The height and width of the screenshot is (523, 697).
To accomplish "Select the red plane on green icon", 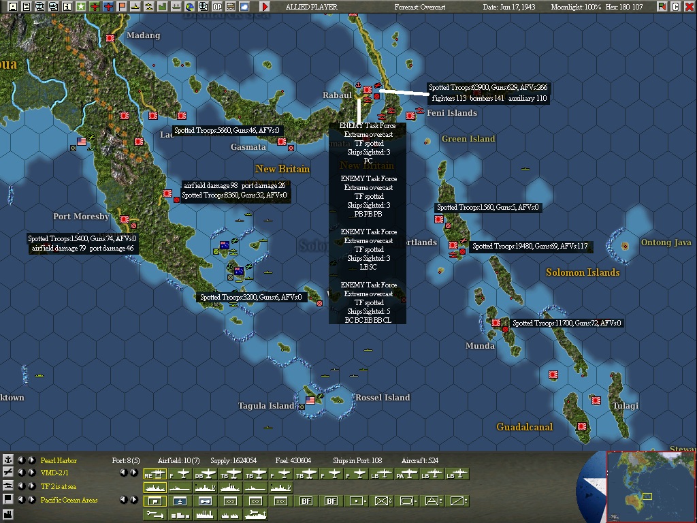I will tap(95, 7).
